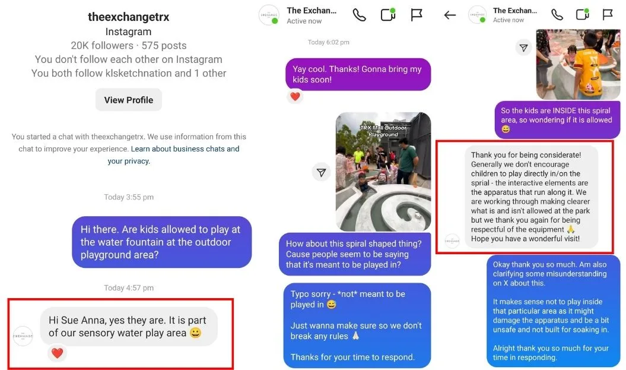626x370 pixels.
Task: Open the View Profile button
Action: point(129,100)
